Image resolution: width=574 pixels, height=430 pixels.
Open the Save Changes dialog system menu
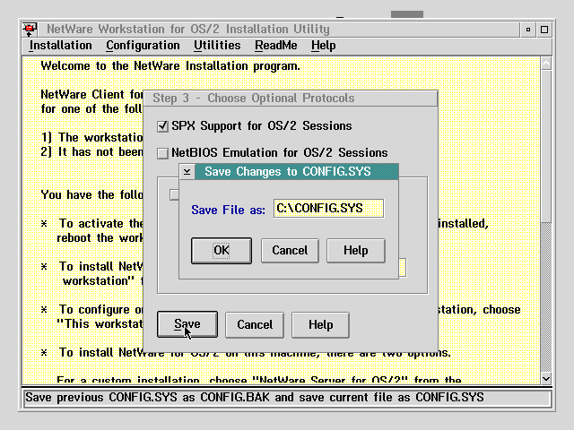point(187,171)
